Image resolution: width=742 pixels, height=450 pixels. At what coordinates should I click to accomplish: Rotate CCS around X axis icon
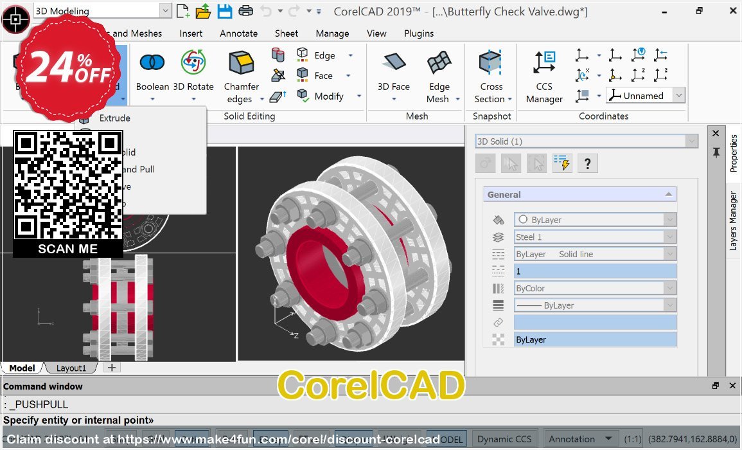(x=582, y=75)
